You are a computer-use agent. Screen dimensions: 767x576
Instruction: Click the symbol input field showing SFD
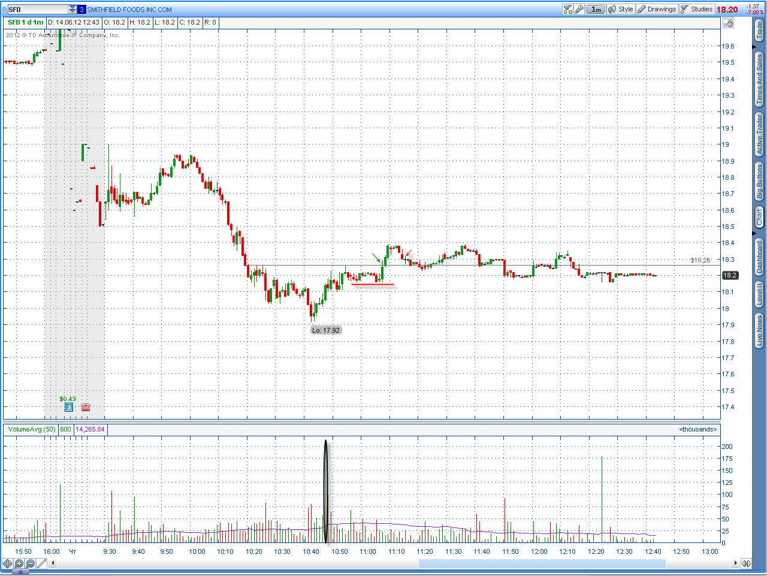tap(38, 10)
